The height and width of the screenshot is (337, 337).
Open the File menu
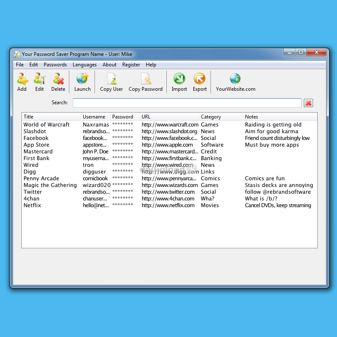pos(20,65)
